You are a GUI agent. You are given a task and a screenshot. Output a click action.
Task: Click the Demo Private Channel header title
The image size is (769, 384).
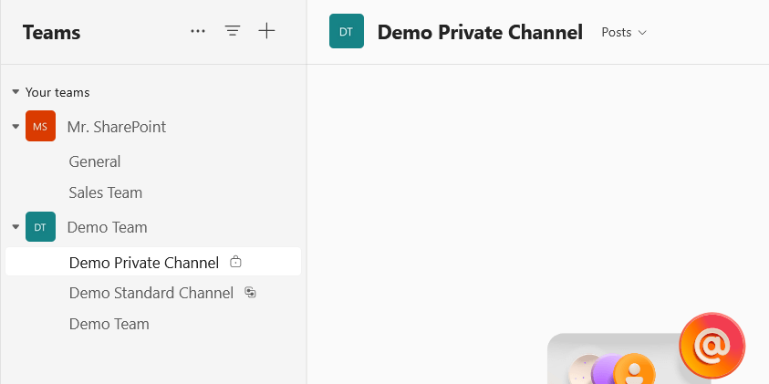(x=480, y=32)
